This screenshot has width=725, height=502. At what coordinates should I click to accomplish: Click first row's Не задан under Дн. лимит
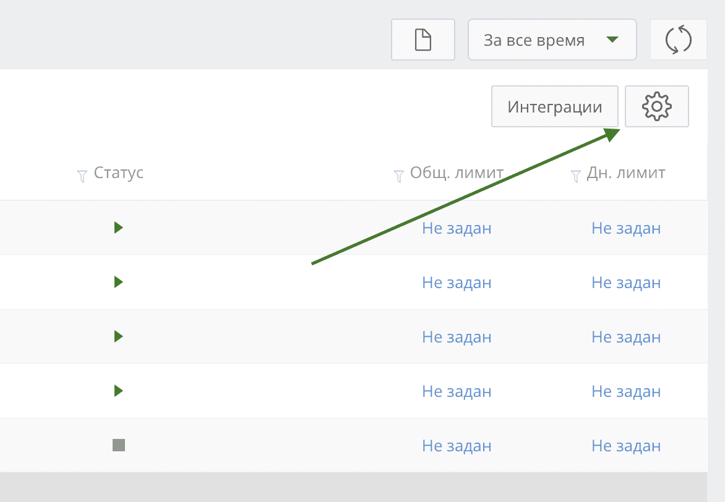(626, 228)
